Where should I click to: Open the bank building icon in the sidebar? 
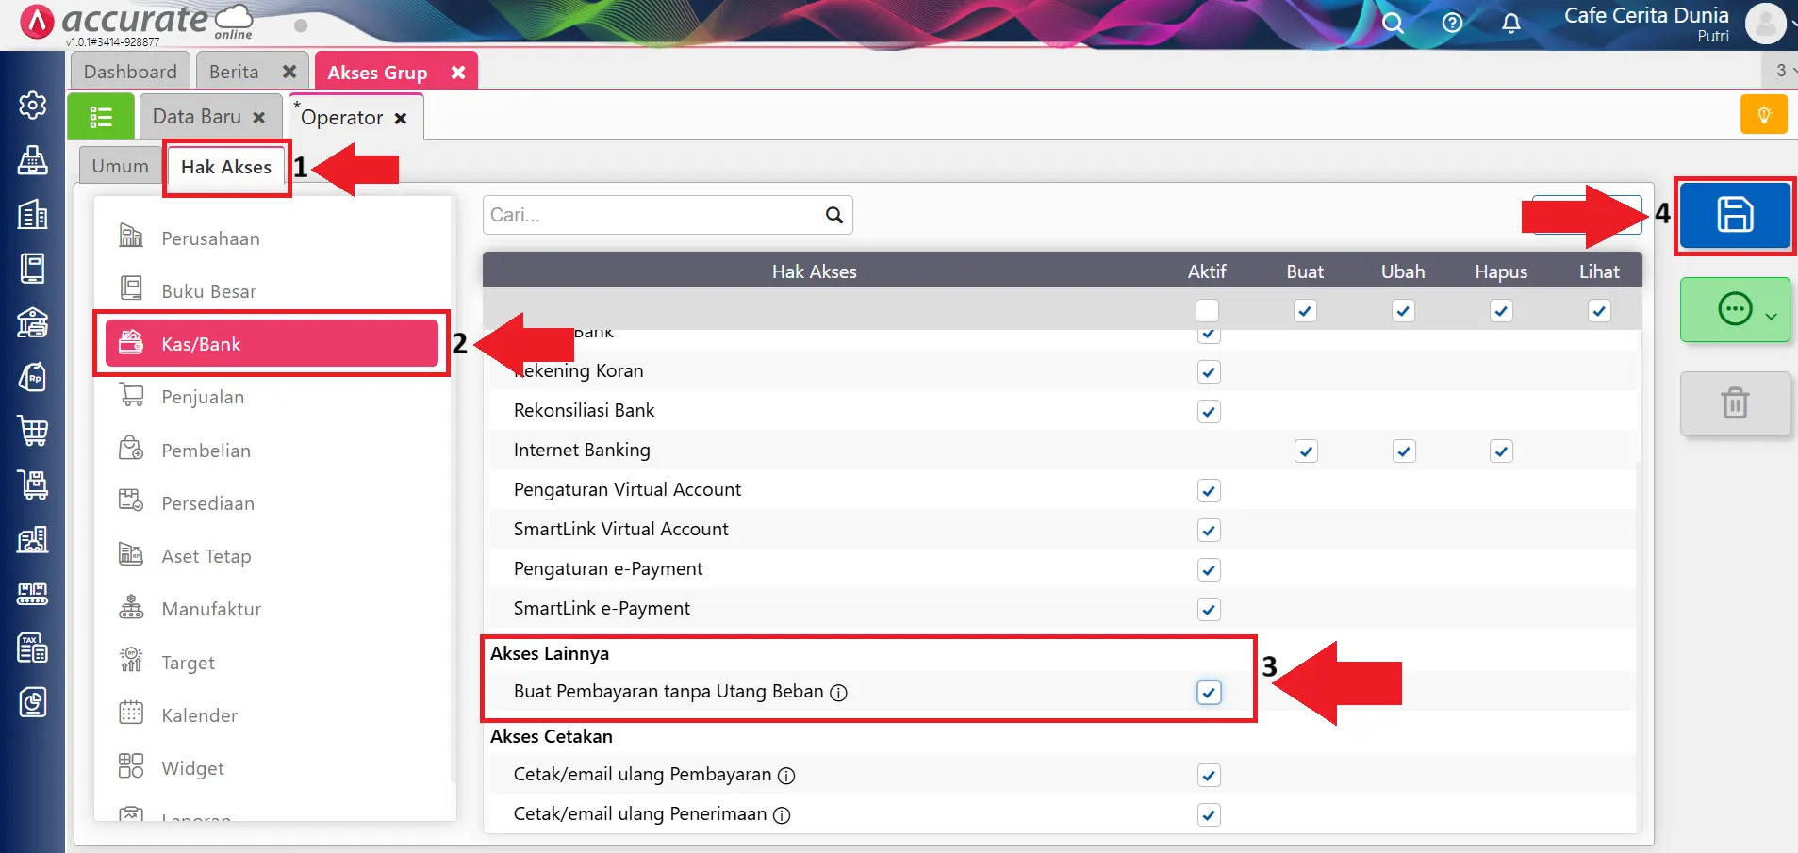[33, 324]
